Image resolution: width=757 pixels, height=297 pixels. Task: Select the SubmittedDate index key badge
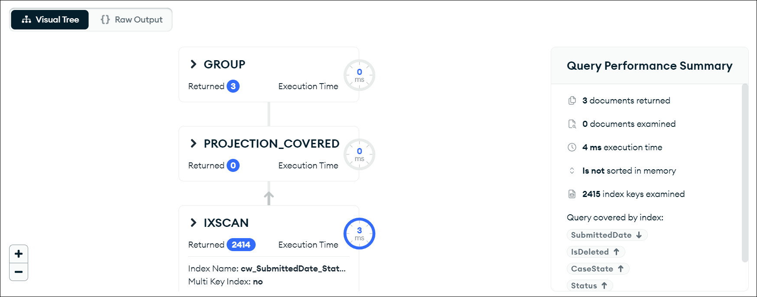pyautogui.click(x=607, y=235)
